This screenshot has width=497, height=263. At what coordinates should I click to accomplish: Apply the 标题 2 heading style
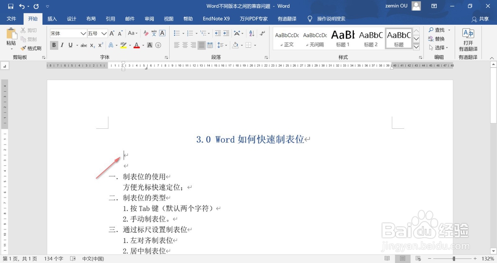(371, 39)
